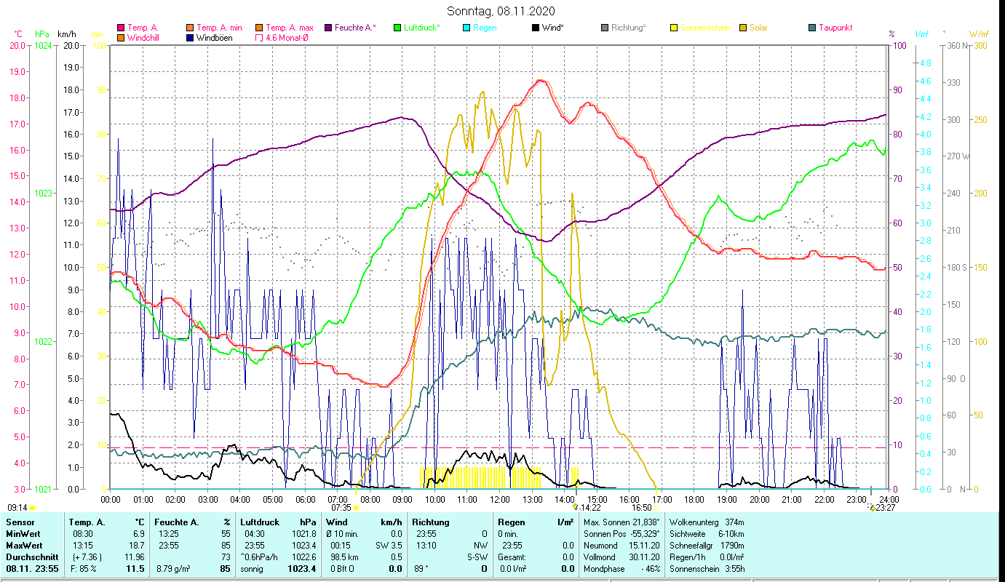This screenshot has height=582, width=1005.
Task: Click the hPa axis unit label at top left
Action: point(42,34)
